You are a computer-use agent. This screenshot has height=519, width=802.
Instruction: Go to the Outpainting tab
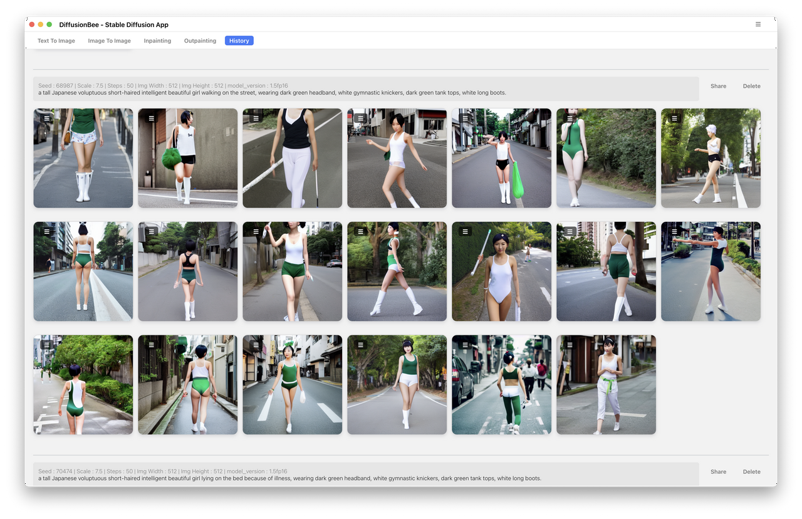[x=200, y=41]
